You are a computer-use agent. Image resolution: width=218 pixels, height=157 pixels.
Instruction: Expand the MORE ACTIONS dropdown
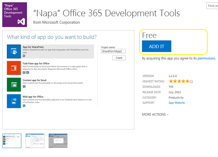(155, 114)
